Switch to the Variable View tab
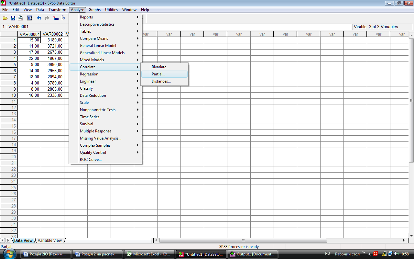 50,241
